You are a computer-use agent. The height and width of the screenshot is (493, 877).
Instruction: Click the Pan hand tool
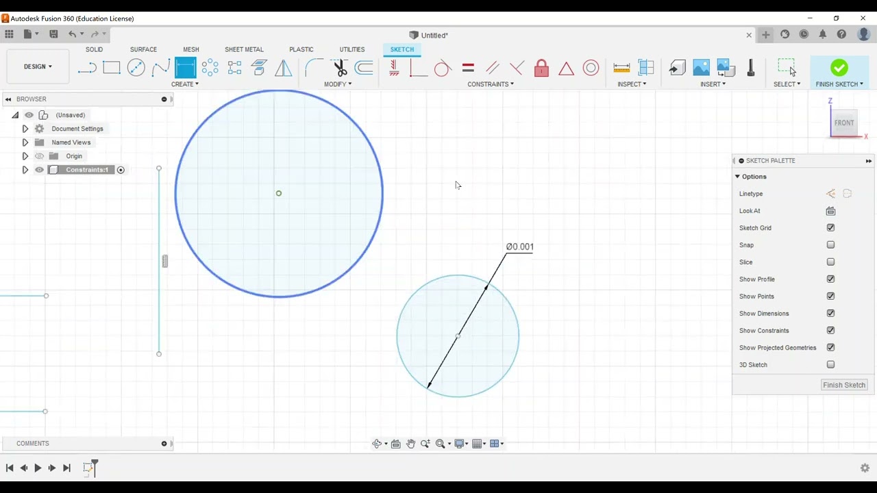coord(410,444)
